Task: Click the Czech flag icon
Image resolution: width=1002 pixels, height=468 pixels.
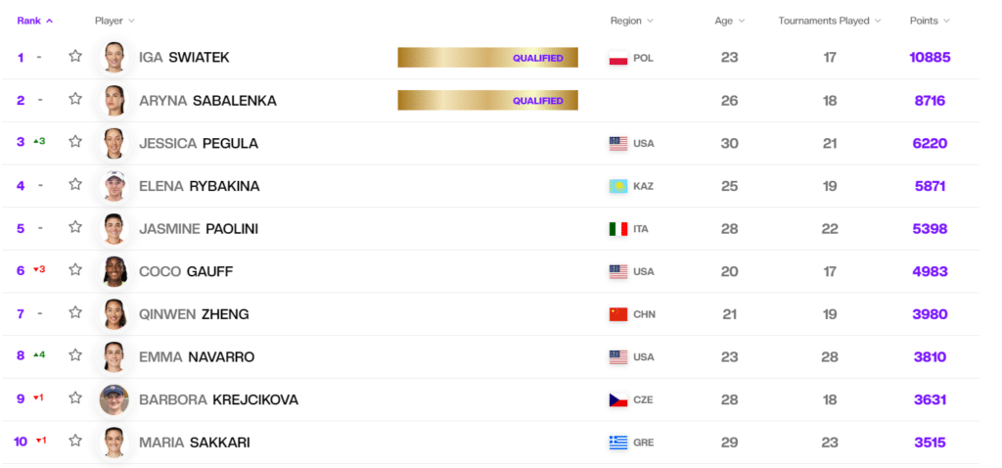Action: click(617, 399)
